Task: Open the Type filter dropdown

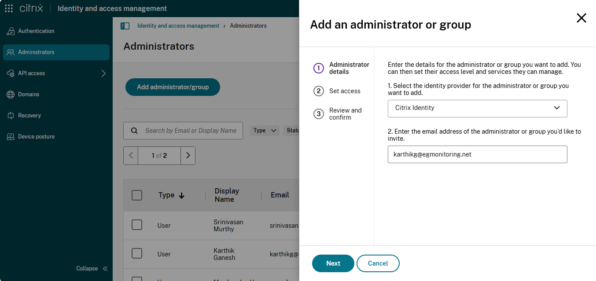Action: click(x=265, y=131)
